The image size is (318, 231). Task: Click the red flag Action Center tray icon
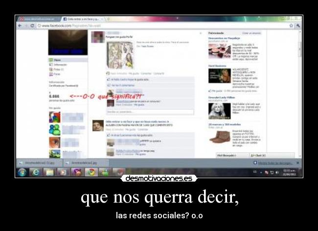(x=267, y=172)
